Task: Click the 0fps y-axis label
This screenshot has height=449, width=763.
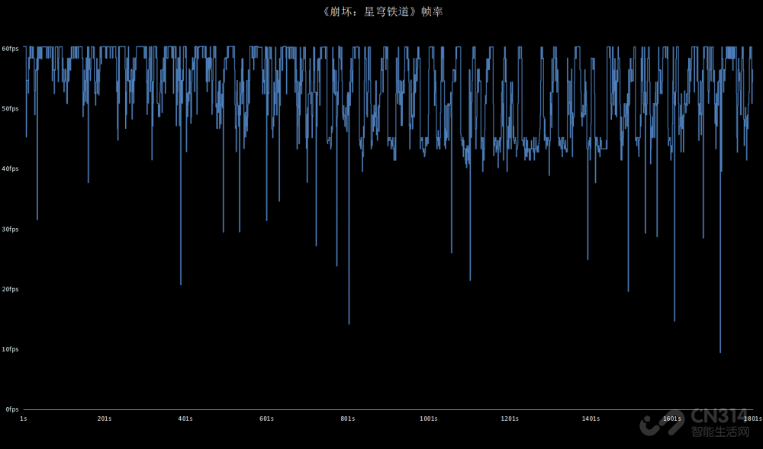Action: point(12,409)
